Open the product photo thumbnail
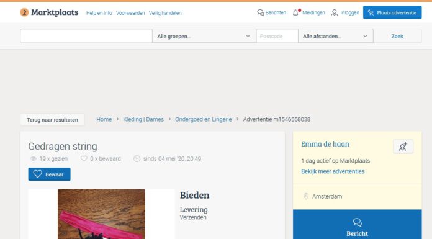This screenshot has height=239, width=432. [101, 214]
